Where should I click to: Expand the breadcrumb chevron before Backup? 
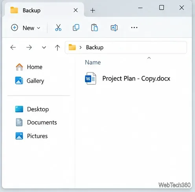tap(81, 47)
